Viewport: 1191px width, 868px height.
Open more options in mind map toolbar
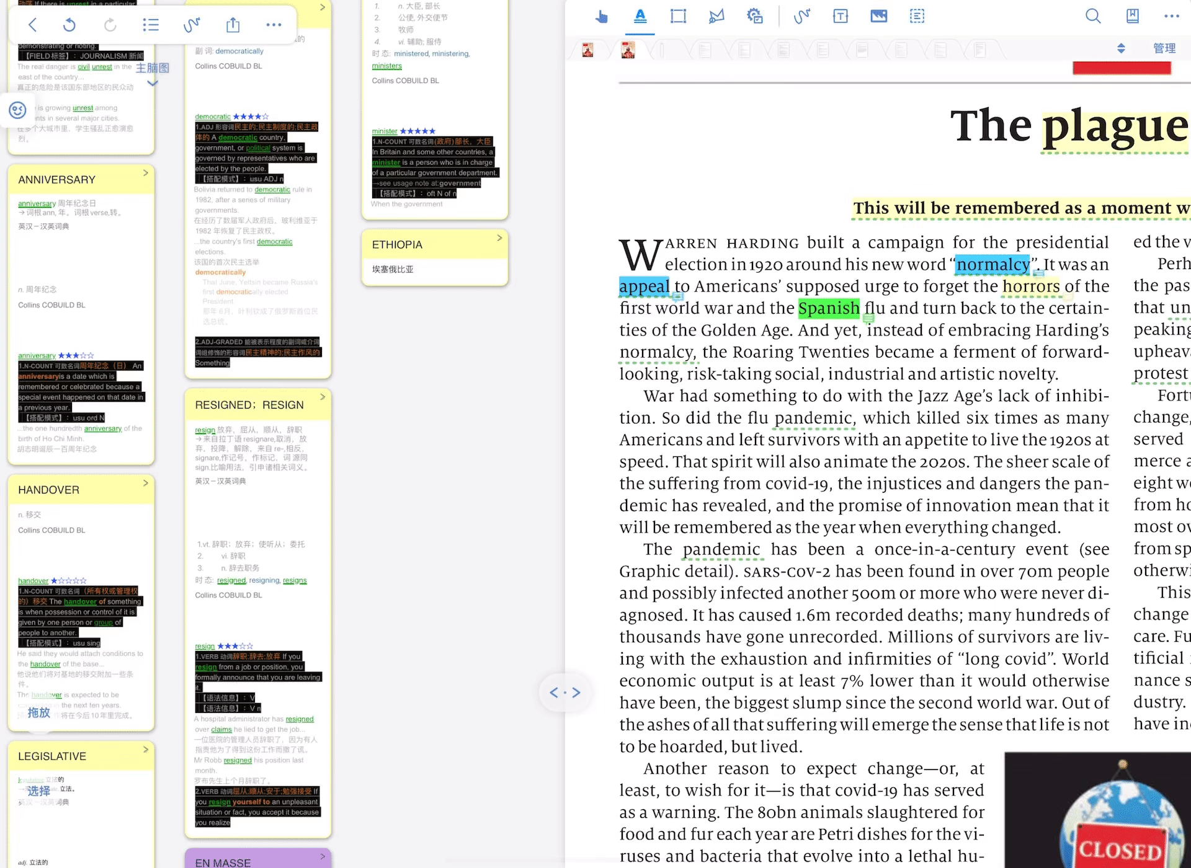coord(274,25)
